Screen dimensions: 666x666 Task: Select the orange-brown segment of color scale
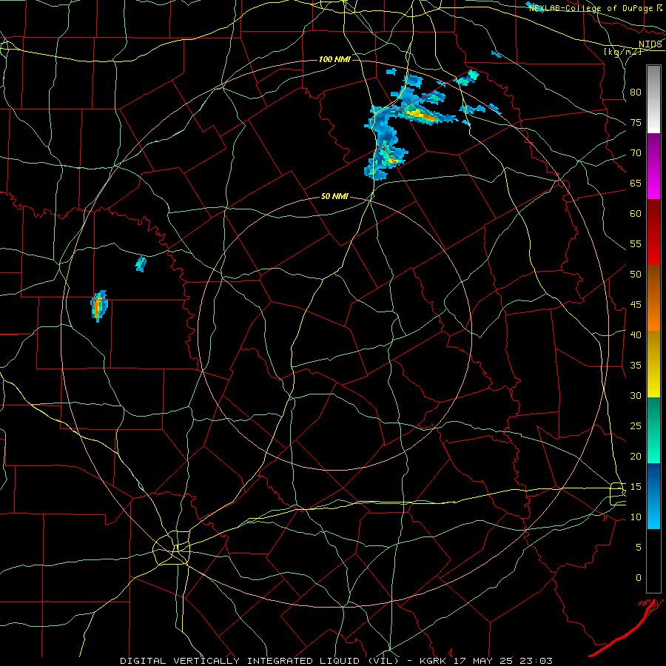click(x=654, y=298)
